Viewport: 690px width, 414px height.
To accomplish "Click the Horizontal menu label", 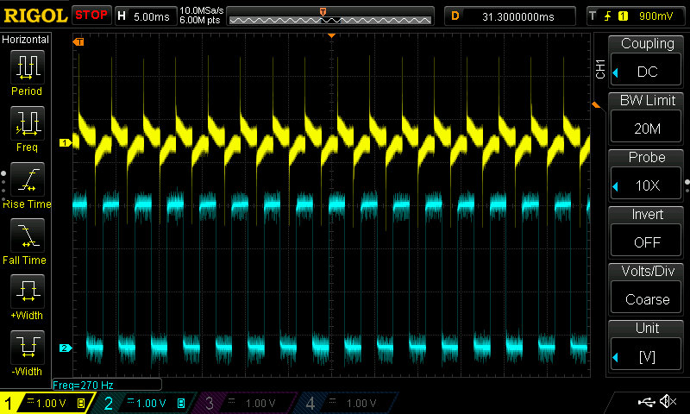I will [x=26, y=39].
